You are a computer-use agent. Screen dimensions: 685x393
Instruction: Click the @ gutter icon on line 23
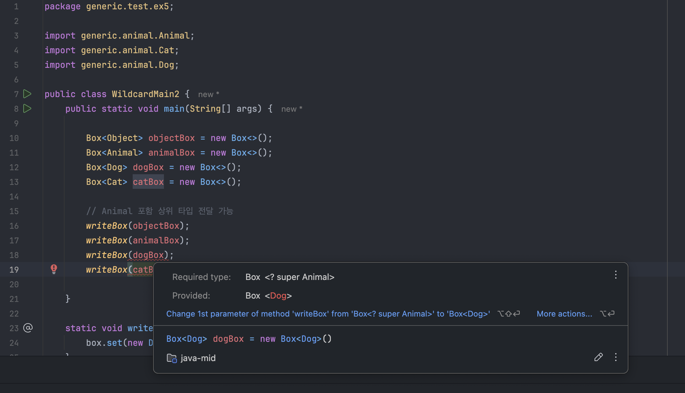[28, 328]
